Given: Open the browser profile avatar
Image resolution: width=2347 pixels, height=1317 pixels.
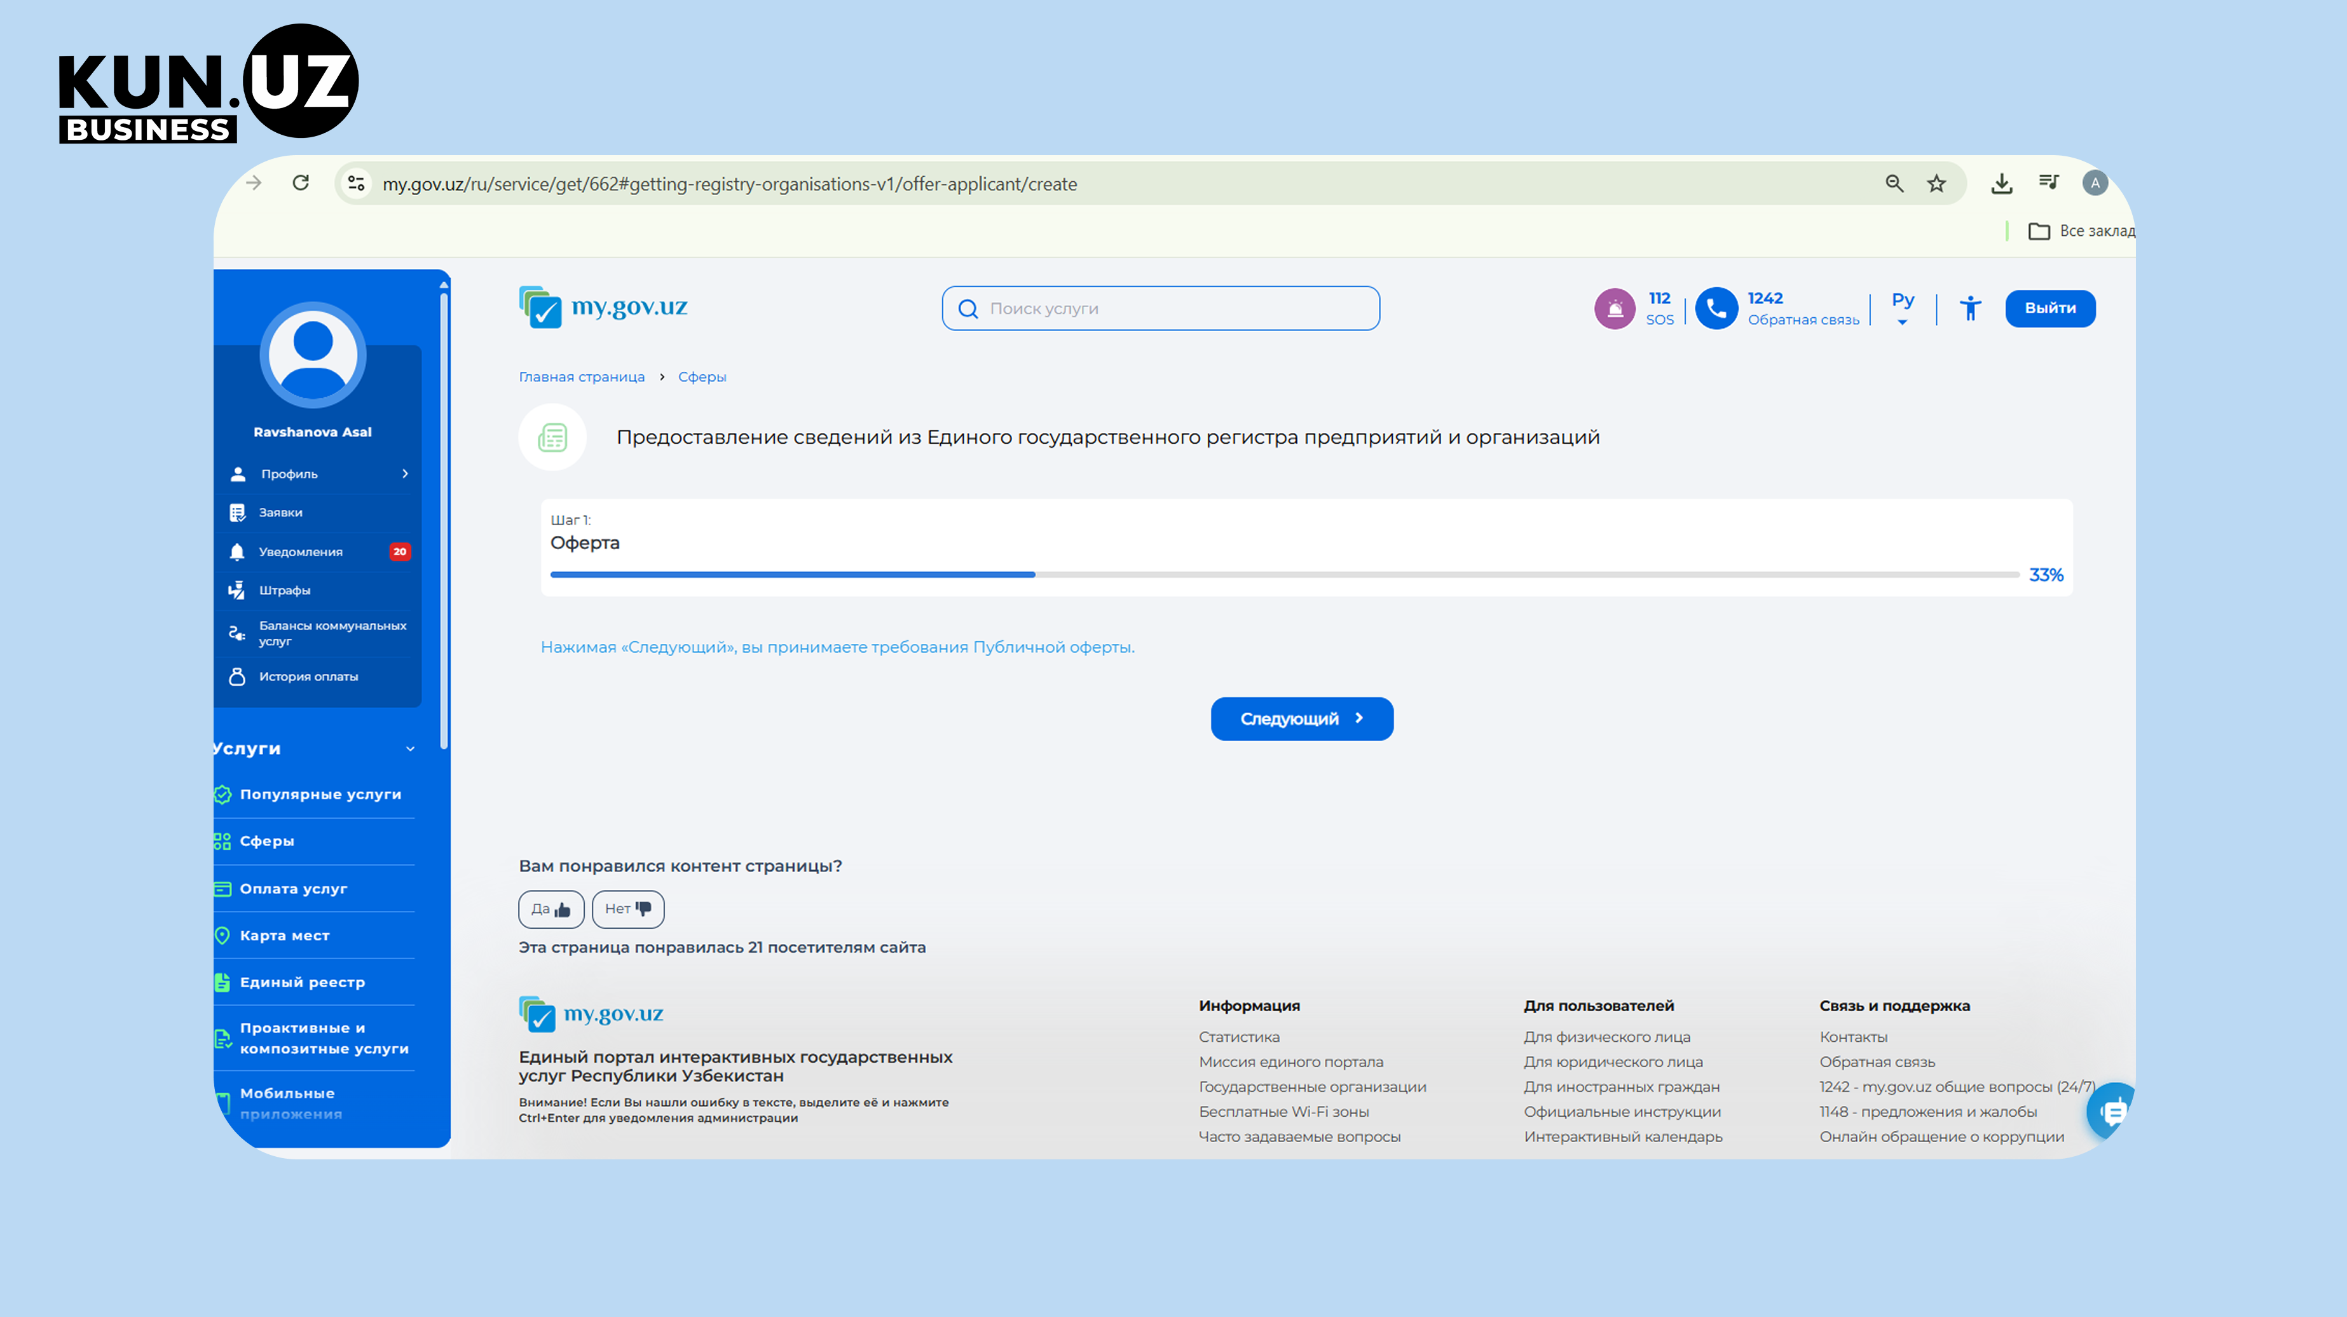Looking at the screenshot, I should point(2095,183).
